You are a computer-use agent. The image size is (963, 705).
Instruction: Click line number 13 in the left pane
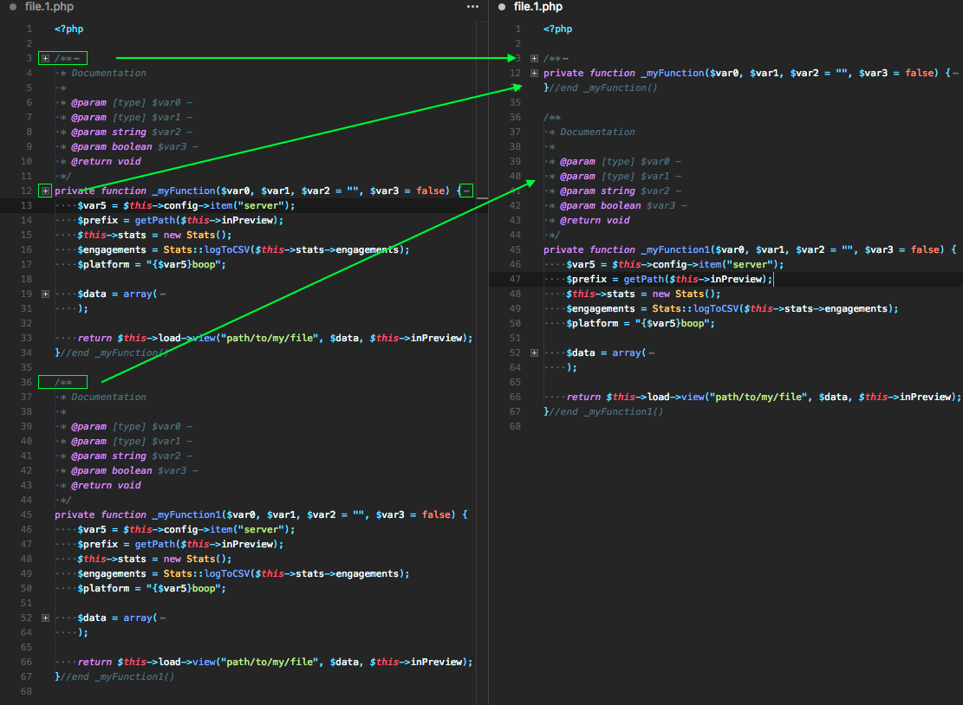tap(26, 205)
